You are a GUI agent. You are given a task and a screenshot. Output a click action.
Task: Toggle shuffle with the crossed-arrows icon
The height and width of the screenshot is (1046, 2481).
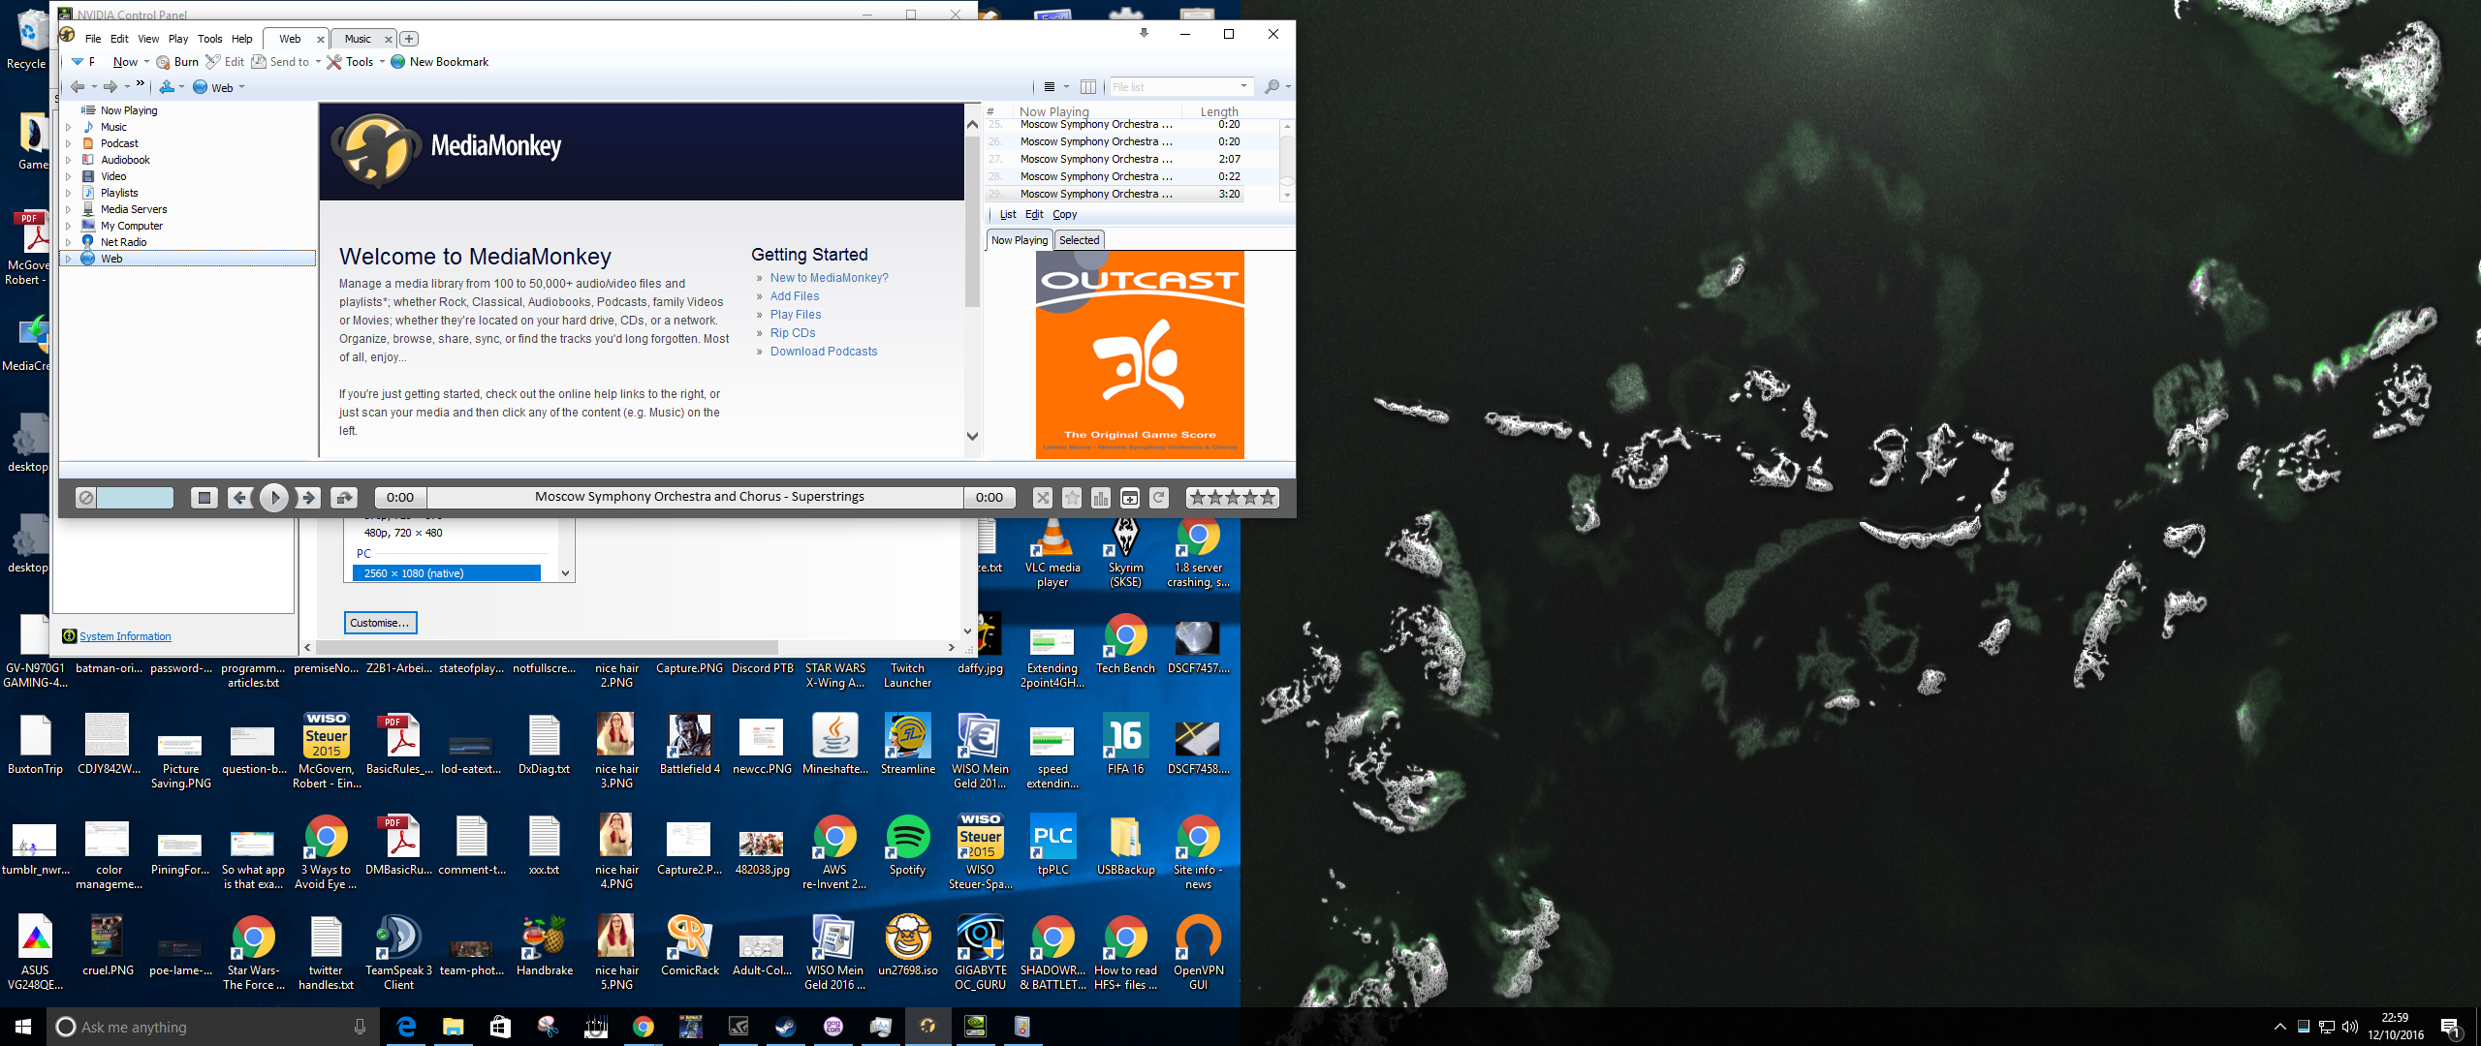1042,497
